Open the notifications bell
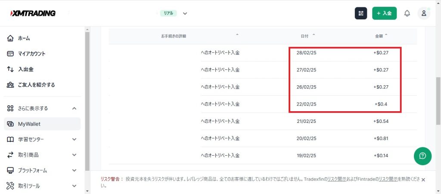The height and width of the screenshot is (194, 441). (407, 13)
